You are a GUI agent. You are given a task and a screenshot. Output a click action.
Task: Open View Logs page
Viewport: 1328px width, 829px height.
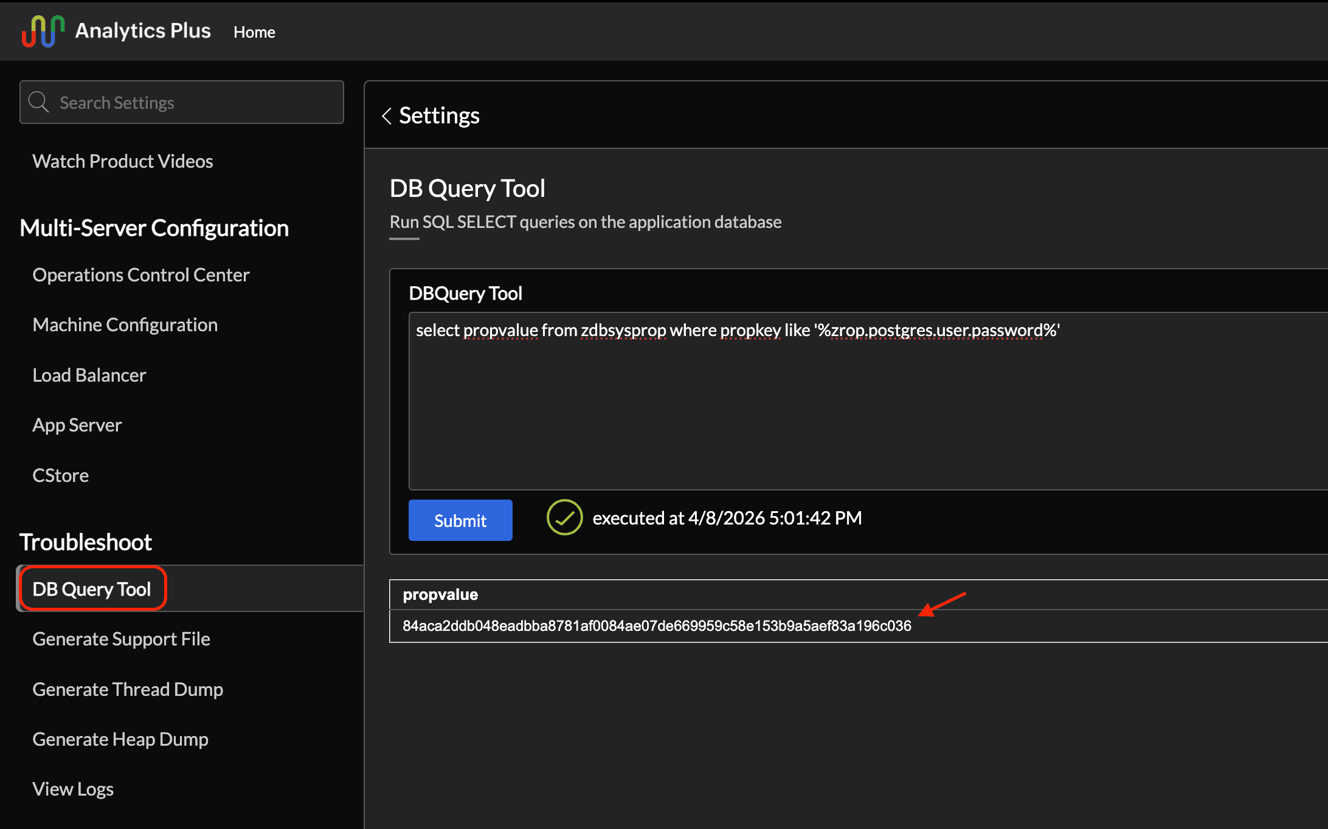(73, 789)
